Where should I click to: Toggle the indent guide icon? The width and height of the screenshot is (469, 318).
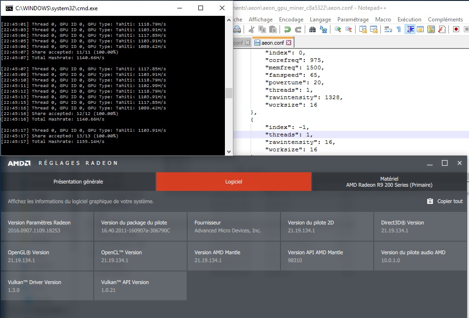click(410, 29)
